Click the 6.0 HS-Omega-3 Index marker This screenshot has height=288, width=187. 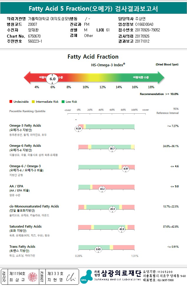52,79
